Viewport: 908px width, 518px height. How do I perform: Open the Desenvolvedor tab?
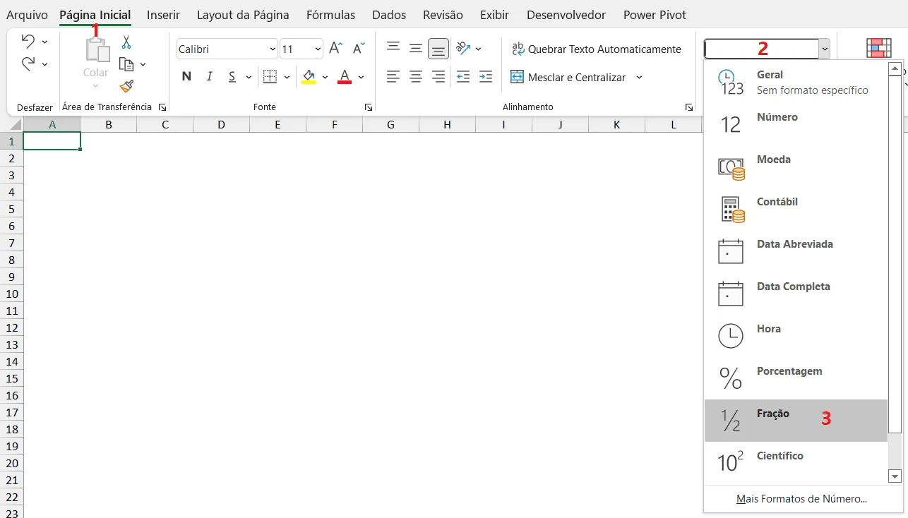(566, 15)
